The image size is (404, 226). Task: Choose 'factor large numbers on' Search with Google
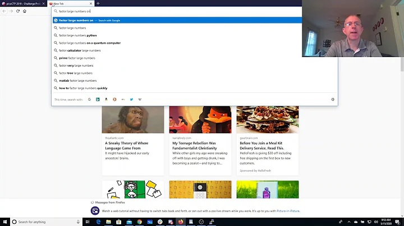pos(177,20)
